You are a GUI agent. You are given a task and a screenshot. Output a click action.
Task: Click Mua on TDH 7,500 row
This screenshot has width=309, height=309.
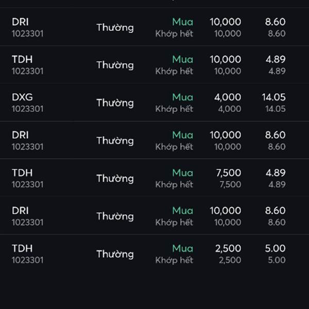182,173
